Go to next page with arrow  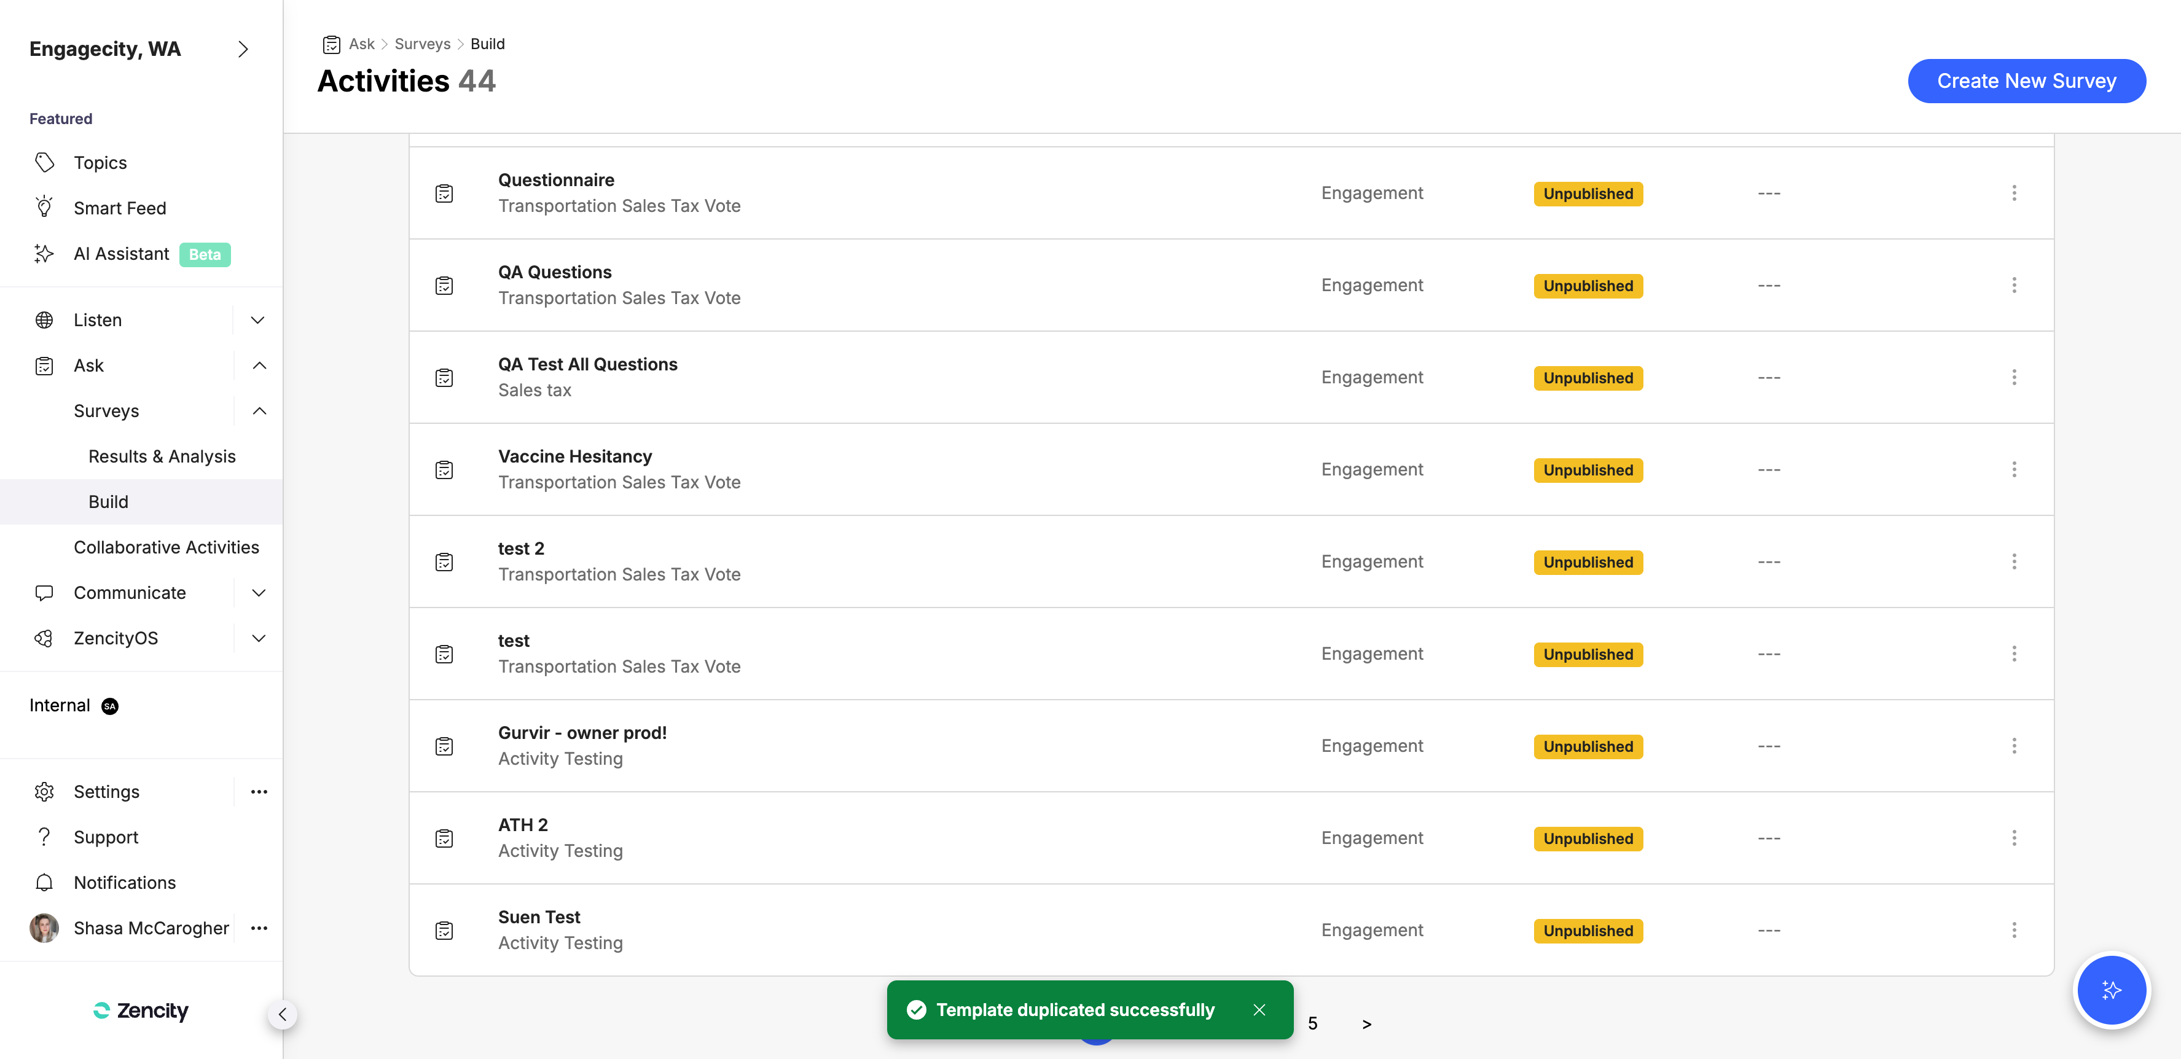1366,1023
